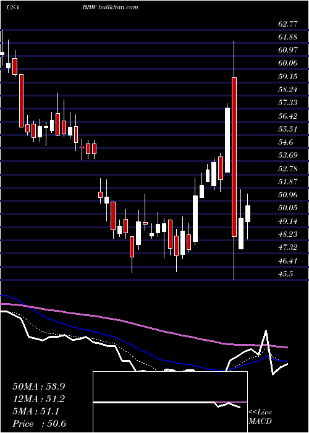Click the BBW bullkhan.com title text
This screenshot has width=309, height=433.
point(110,7)
